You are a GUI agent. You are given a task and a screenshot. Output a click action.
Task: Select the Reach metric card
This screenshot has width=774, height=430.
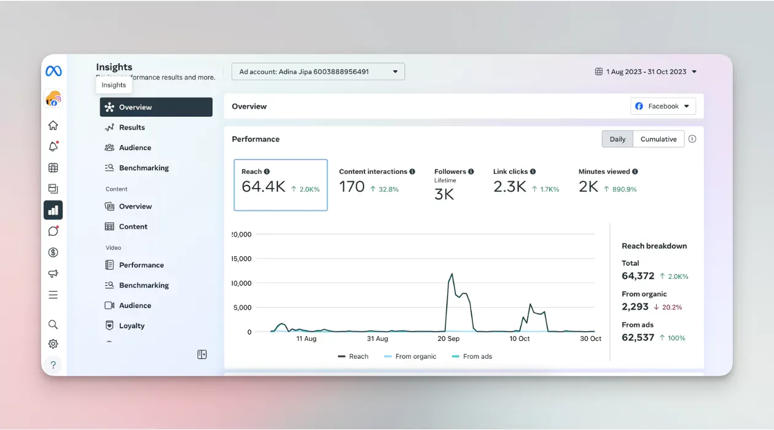281,185
